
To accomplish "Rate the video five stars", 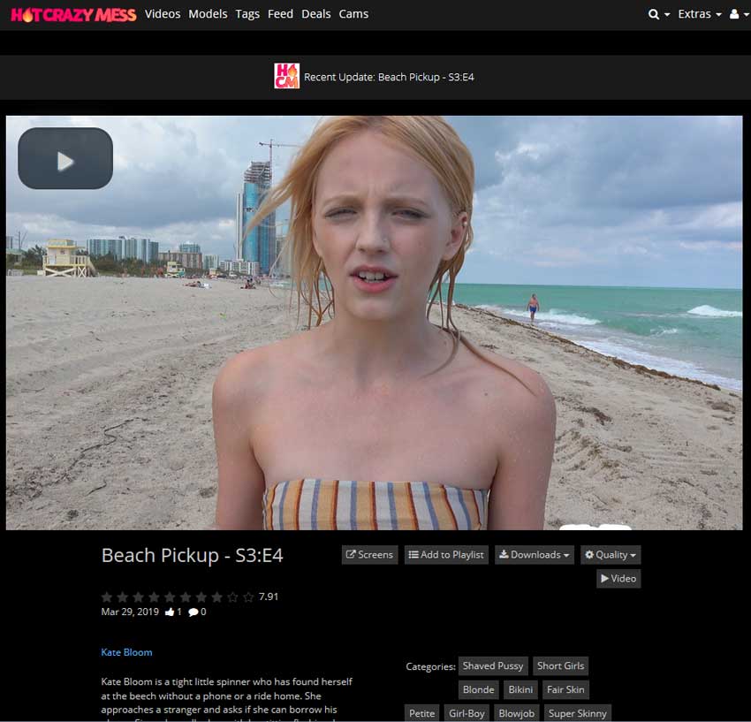I will click(x=170, y=597).
